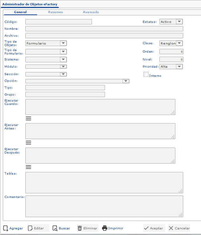Click resize grip of Comentario text area
The height and width of the screenshot is (235, 201).
point(180,215)
